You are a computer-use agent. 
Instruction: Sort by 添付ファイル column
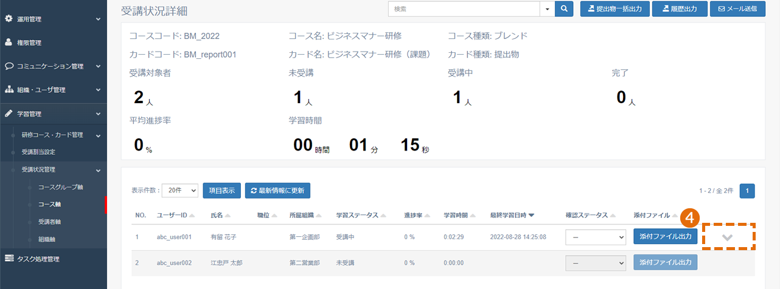655,216
